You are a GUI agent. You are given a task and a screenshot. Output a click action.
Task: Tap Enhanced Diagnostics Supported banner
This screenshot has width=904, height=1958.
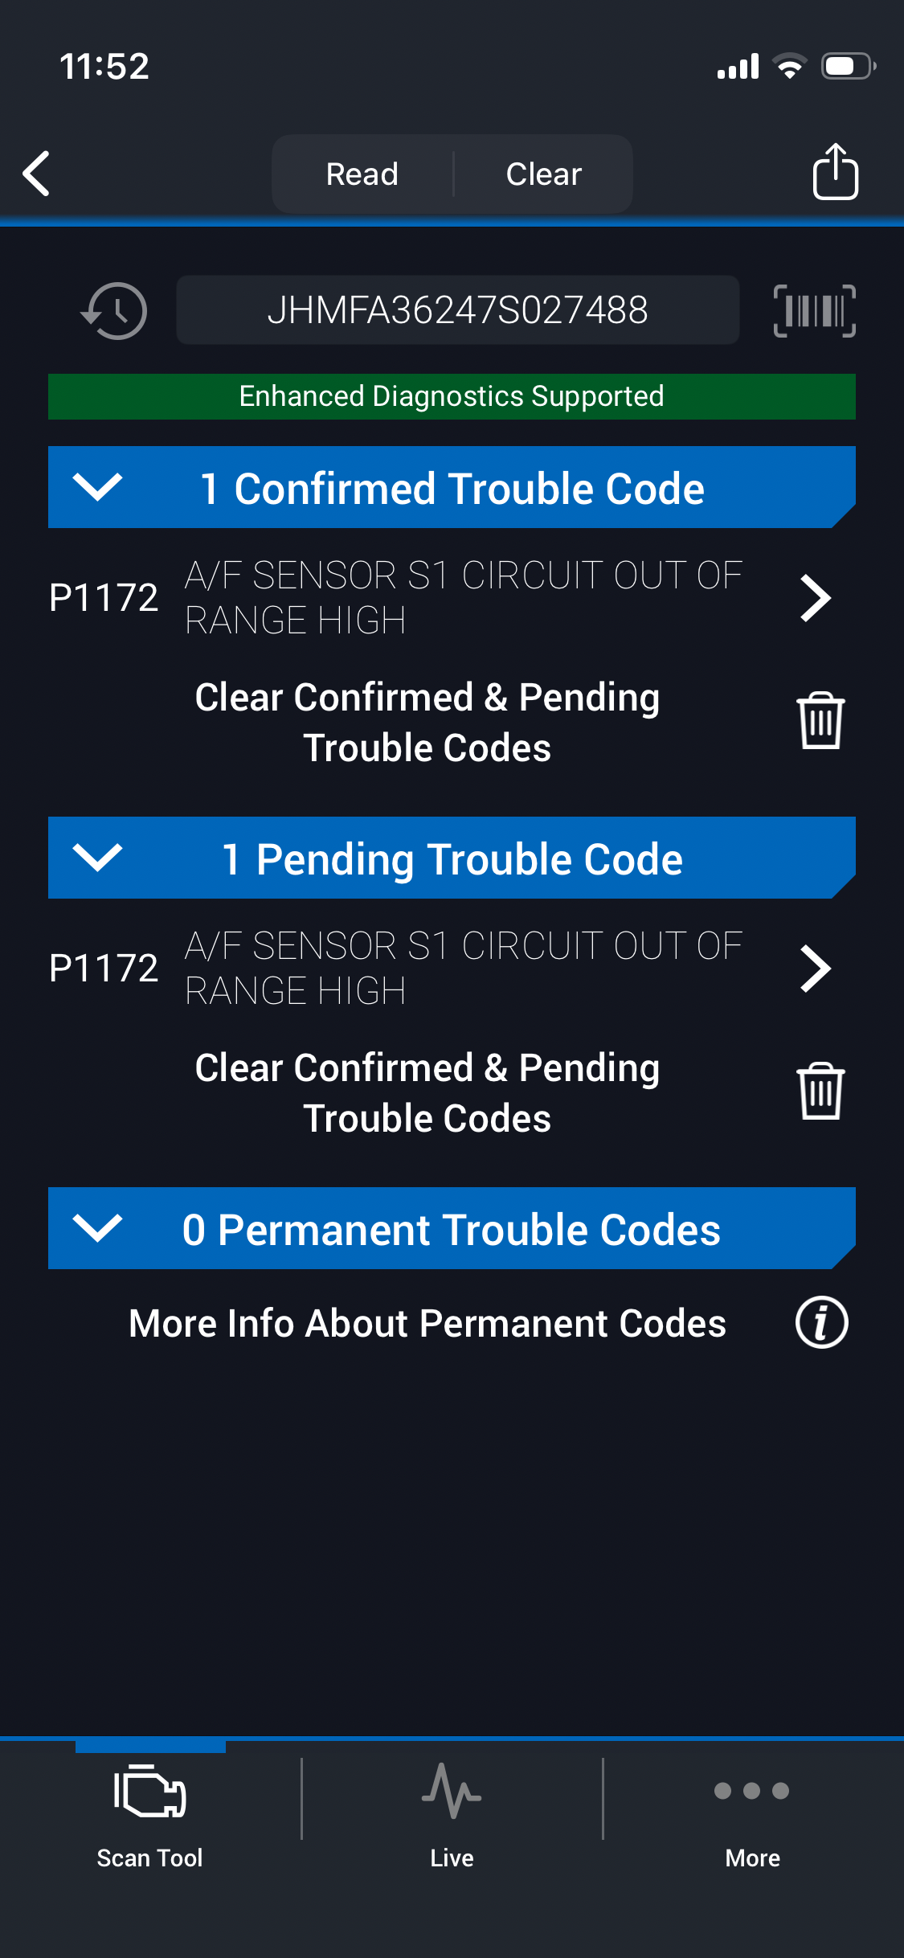[452, 396]
